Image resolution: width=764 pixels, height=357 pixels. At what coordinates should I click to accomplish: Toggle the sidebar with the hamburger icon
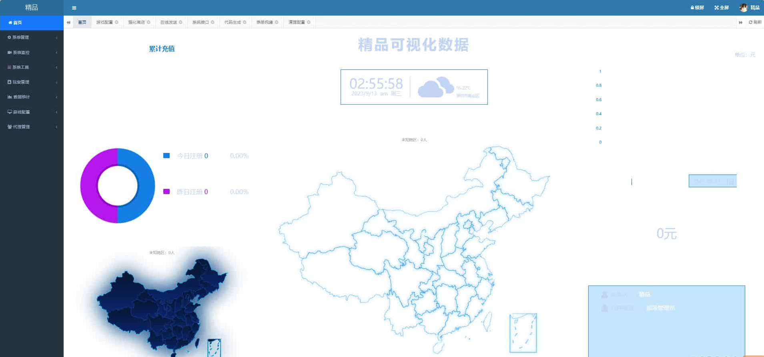coord(74,8)
